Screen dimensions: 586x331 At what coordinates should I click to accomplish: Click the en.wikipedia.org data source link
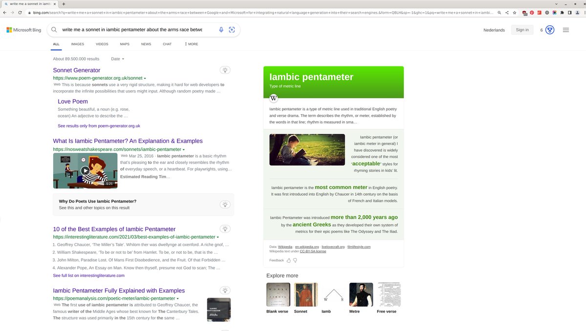(307, 247)
